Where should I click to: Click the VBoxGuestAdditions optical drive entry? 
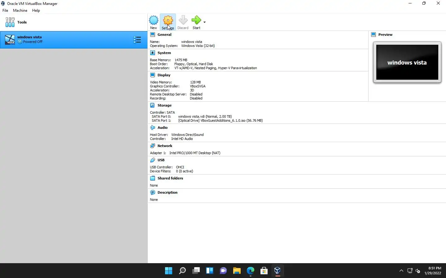point(221,120)
